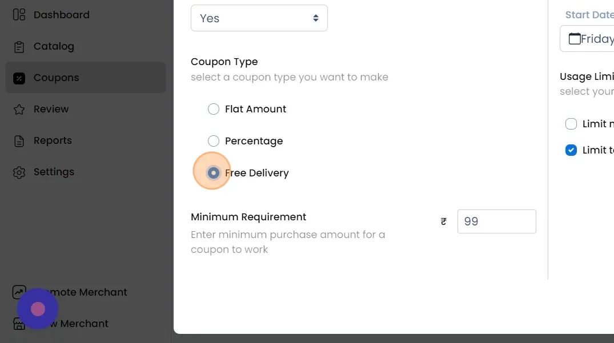Image resolution: width=614 pixels, height=343 pixels.
Task: Go to the Catalog section
Action: tap(54, 46)
